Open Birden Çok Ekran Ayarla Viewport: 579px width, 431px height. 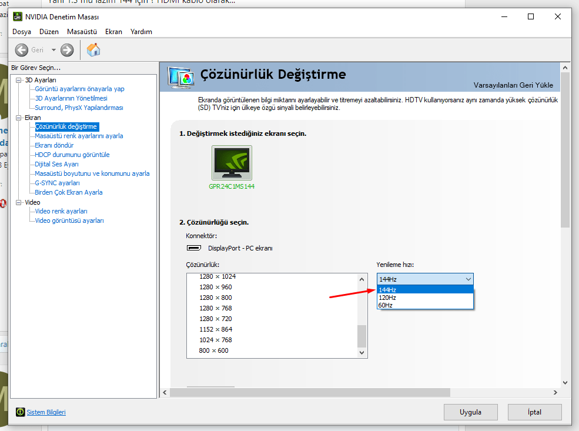pyautogui.click(x=69, y=192)
